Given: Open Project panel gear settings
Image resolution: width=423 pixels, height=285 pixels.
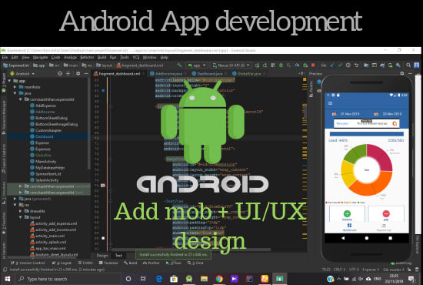Looking at the screenshot, I should 78,73.
